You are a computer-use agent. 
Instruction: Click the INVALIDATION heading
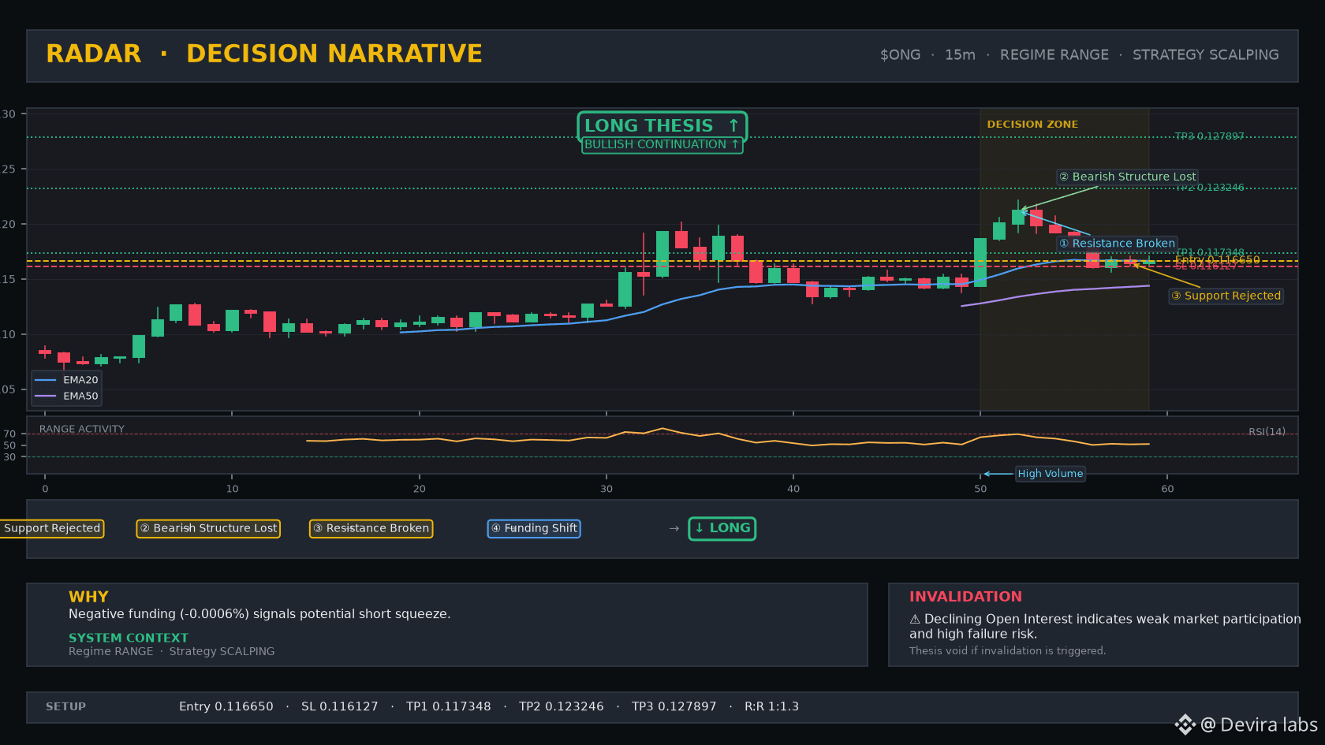pyautogui.click(x=965, y=597)
